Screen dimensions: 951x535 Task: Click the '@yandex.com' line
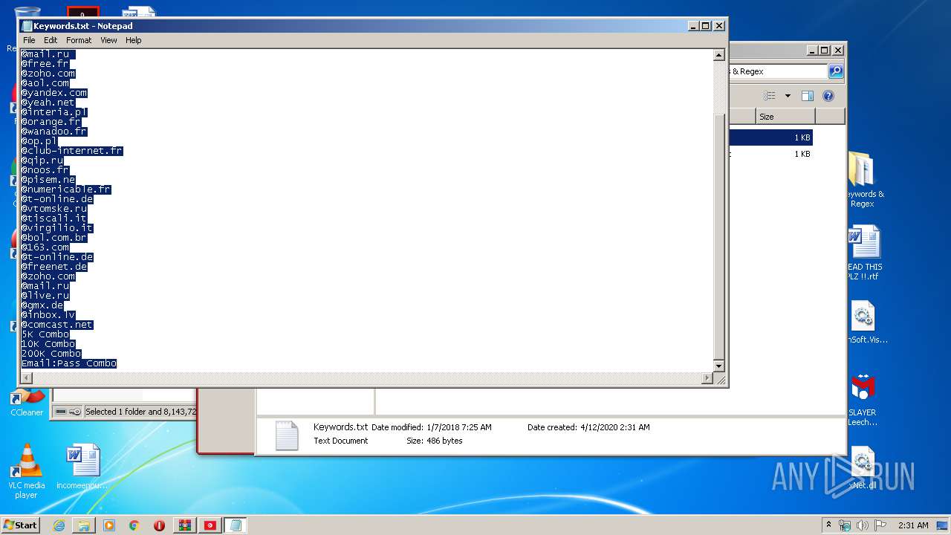[54, 93]
